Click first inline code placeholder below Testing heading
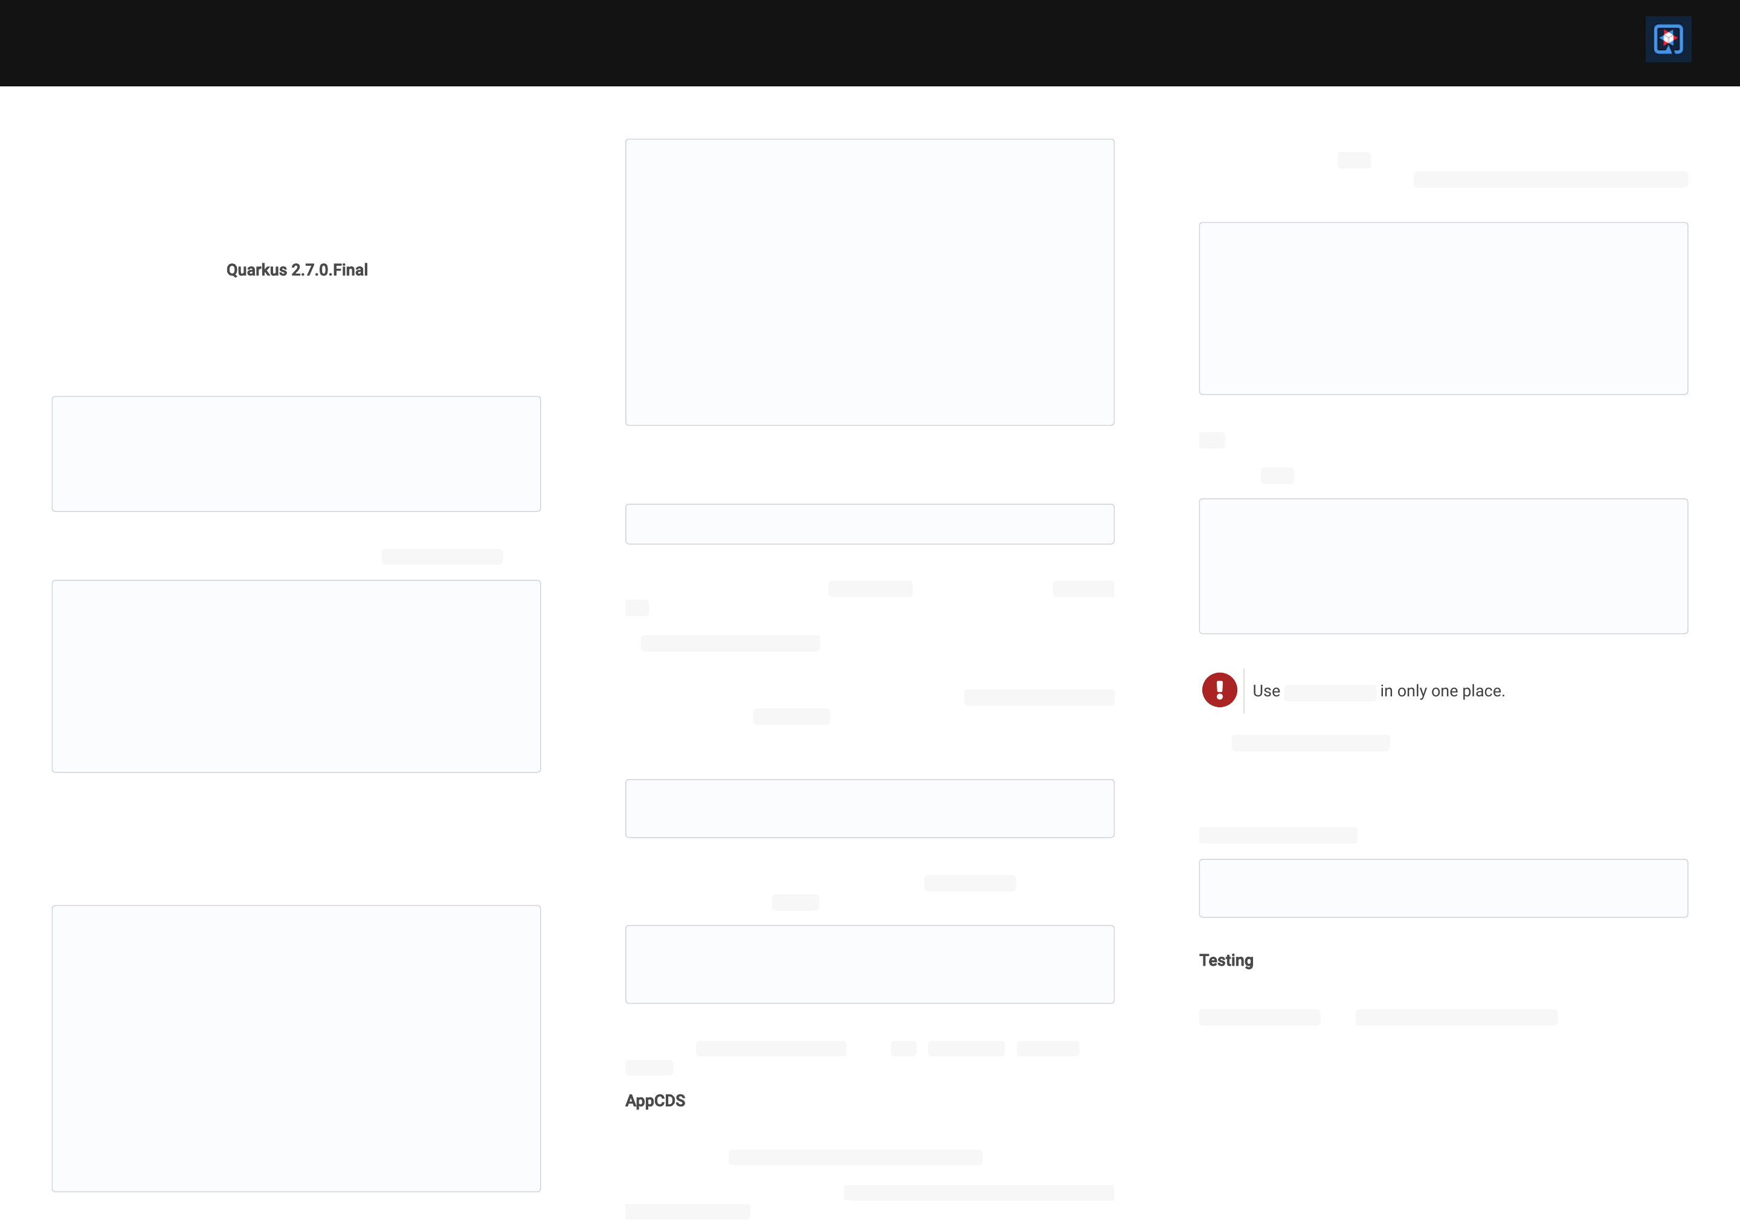The image size is (1740, 1220). (x=1258, y=1017)
